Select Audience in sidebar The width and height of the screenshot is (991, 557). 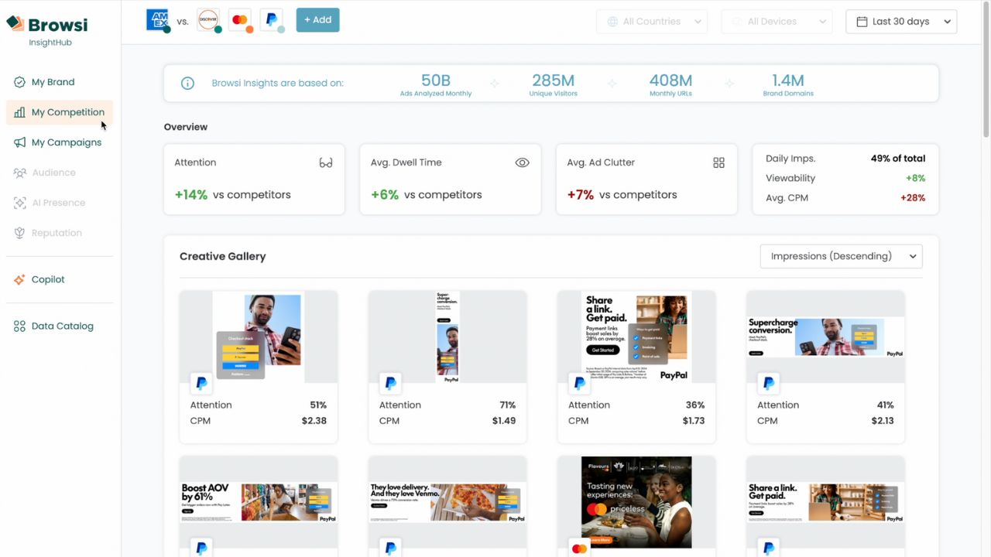coord(60,173)
